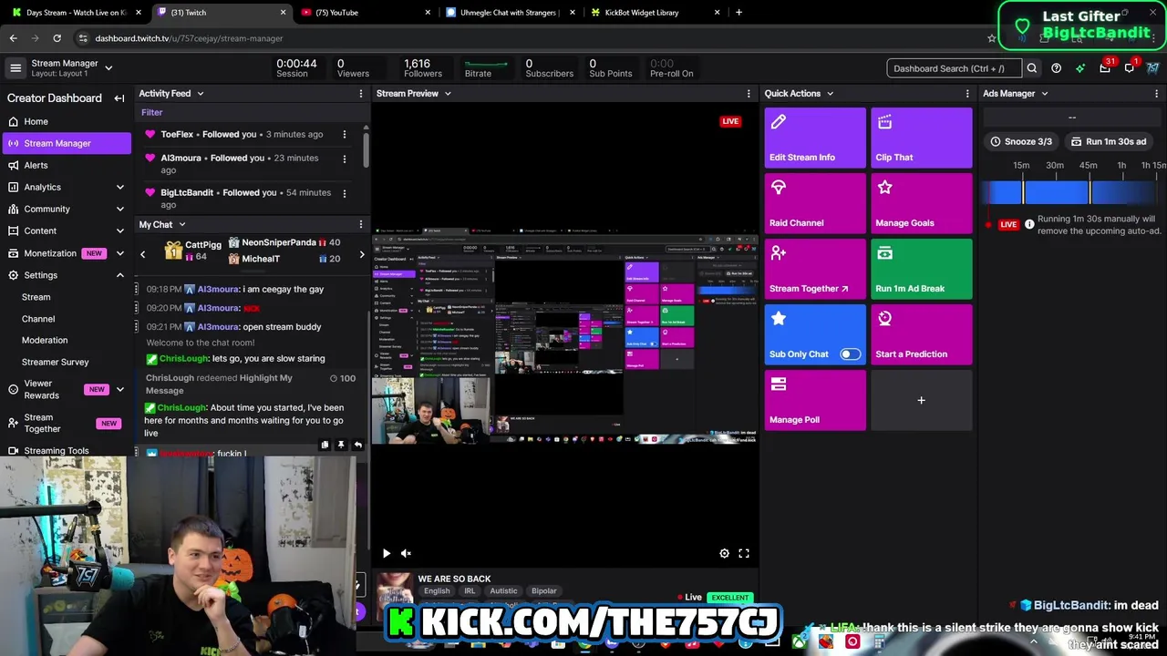Switch to the Uhmegle browser tab
Image resolution: width=1167 pixels, height=656 pixels.
click(x=511, y=13)
